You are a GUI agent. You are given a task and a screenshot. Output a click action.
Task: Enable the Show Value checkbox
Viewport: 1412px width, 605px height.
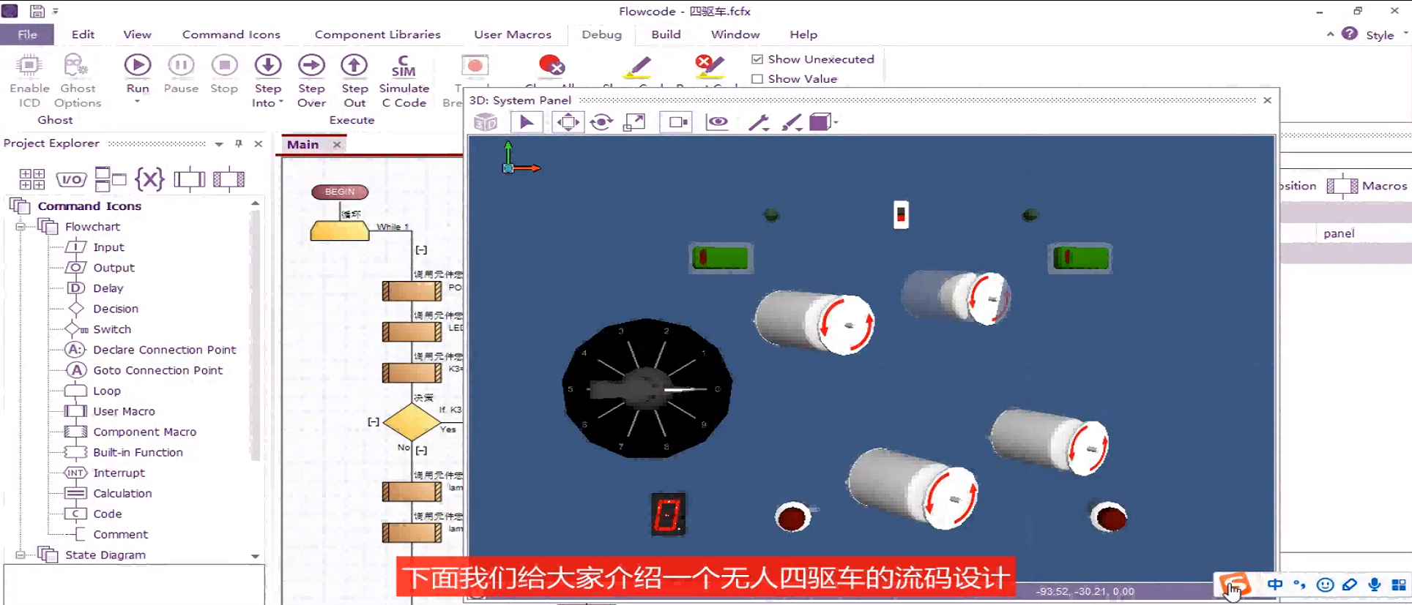757,79
